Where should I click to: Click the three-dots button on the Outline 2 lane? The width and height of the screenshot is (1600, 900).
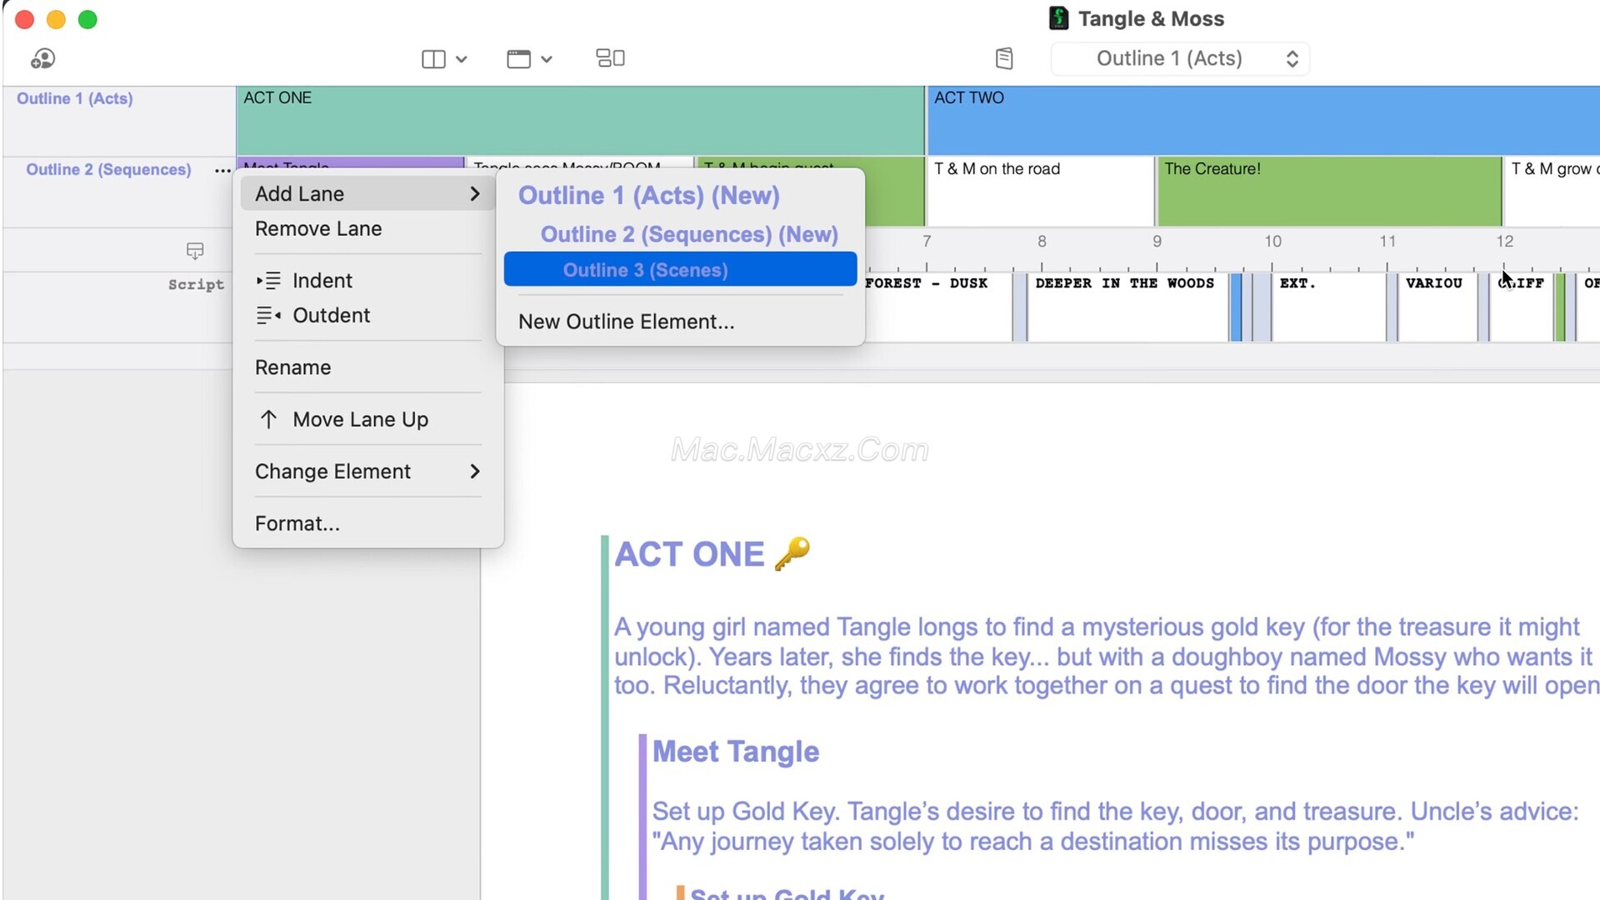coord(222,170)
